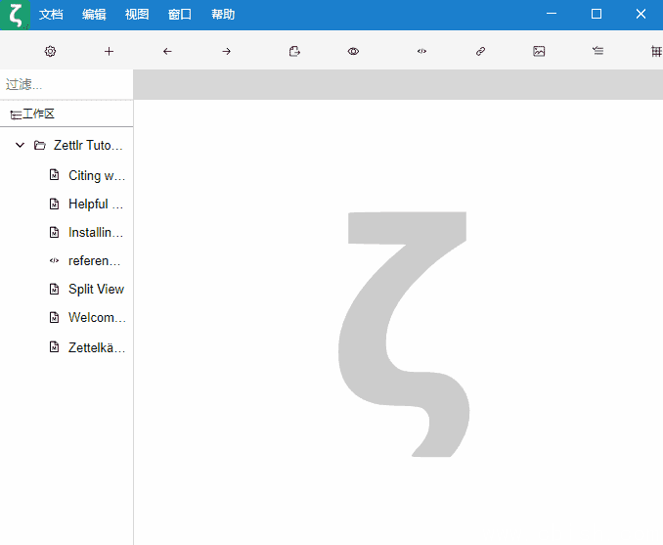The height and width of the screenshot is (545, 663).
Task: Go back with the left arrow icon
Action: [x=167, y=51]
